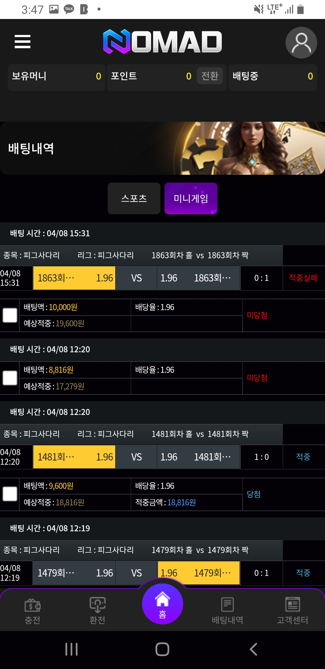Switch to the 스포츠 tab
This screenshot has height=669, width=325.
click(x=134, y=198)
